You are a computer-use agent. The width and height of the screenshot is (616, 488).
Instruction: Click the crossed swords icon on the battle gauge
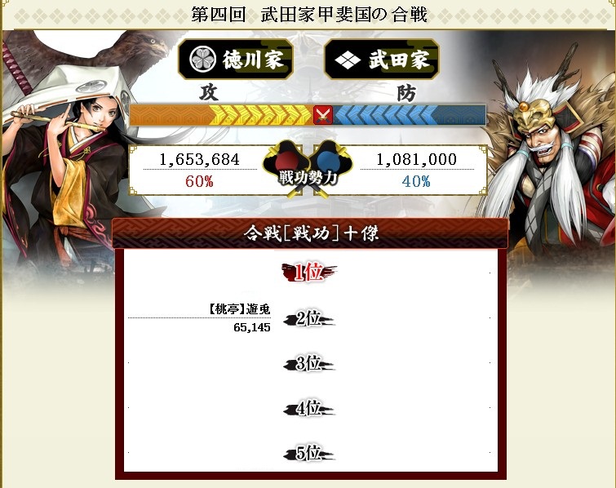point(323,115)
